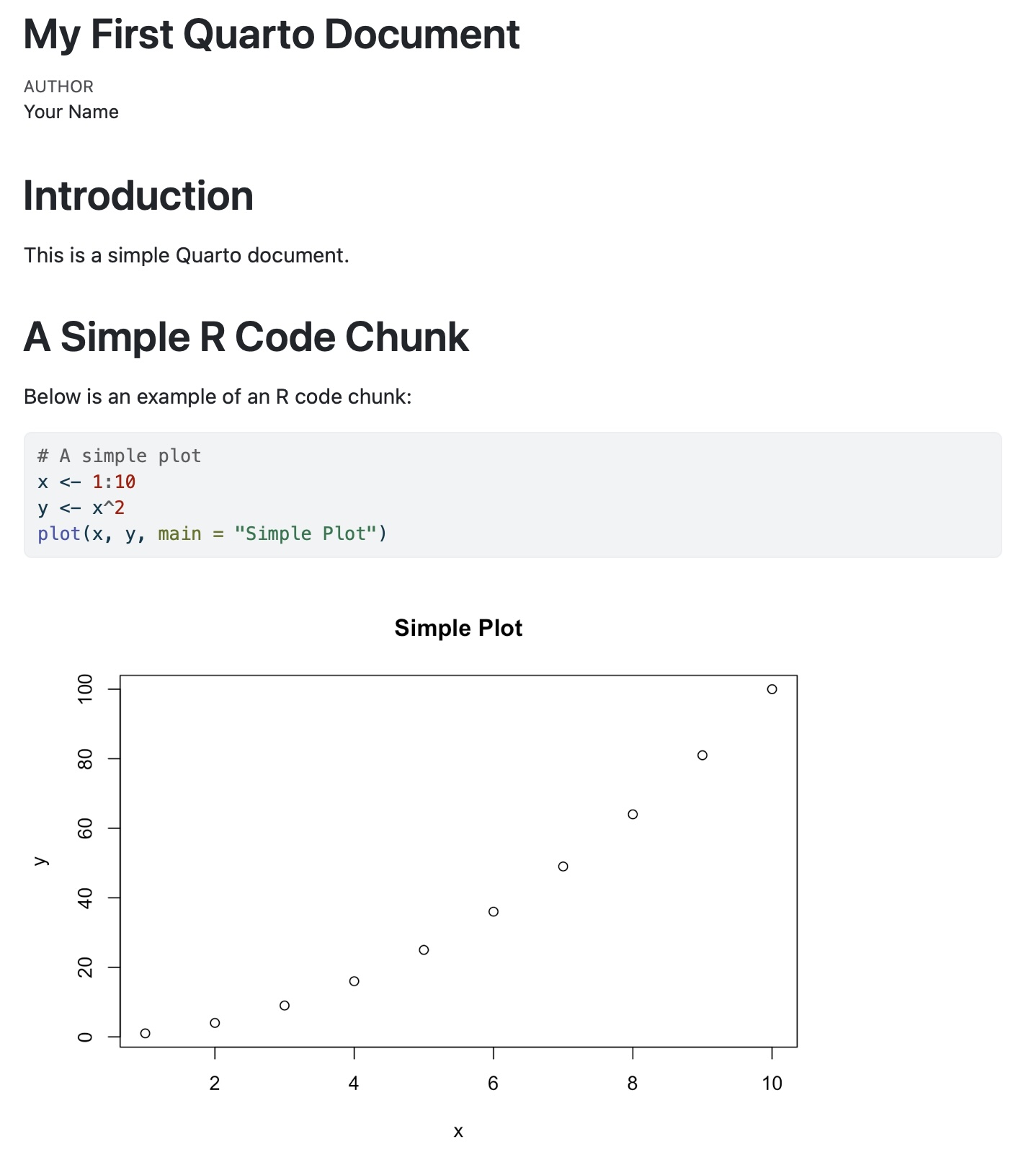The width and height of the screenshot is (1026, 1165).
Task: Select the author text 'Your Name'
Action: (71, 112)
